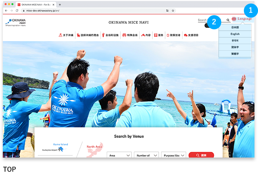Open a new browser tab

pyautogui.click(x=60, y=5)
